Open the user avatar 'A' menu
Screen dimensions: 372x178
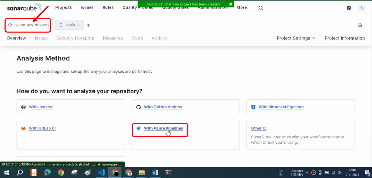(x=361, y=8)
